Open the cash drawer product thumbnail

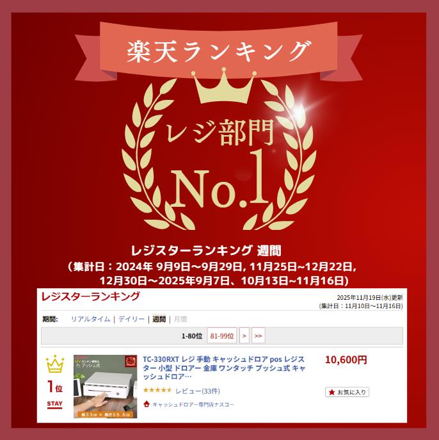[106, 386]
